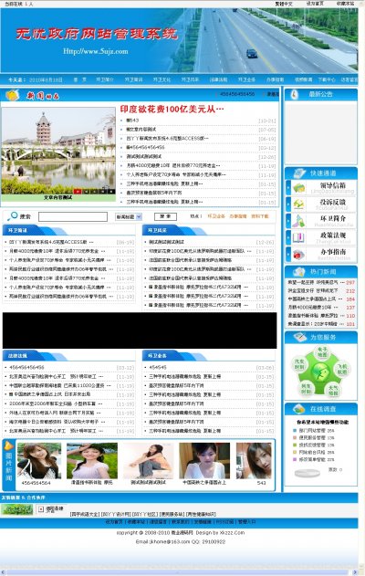Viewport: 365px width, 576px height.
Task: Click the red play icon on video
Action: click(x=78, y=192)
